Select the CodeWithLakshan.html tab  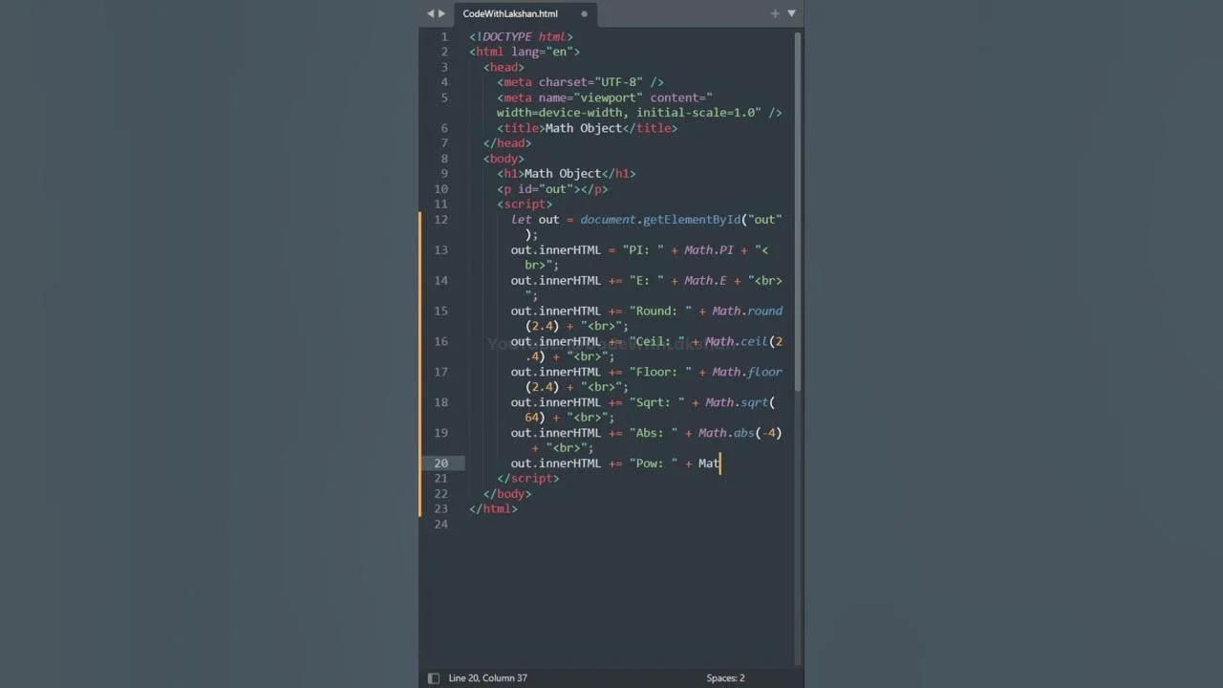(x=510, y=14)
